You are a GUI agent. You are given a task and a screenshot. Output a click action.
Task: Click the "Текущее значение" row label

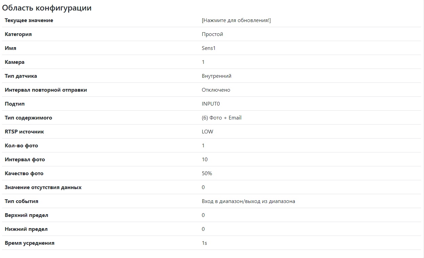[29, 20]
